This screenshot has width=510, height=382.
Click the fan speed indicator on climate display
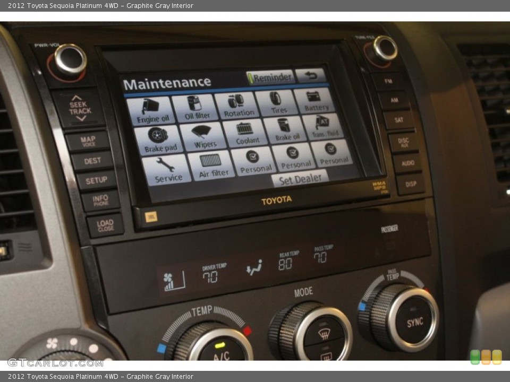tap(174, 281)
